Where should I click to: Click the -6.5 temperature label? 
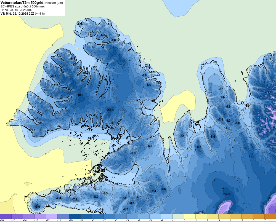[222, 97]
